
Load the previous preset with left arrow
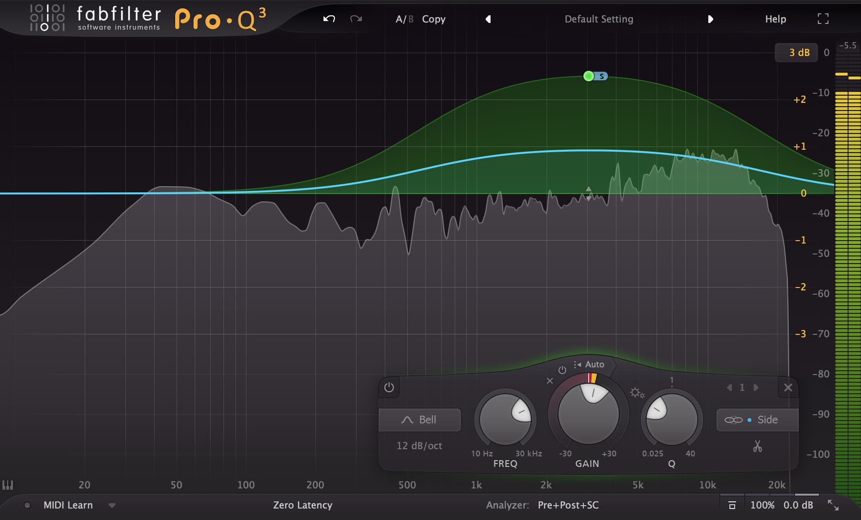coord(488,19)
